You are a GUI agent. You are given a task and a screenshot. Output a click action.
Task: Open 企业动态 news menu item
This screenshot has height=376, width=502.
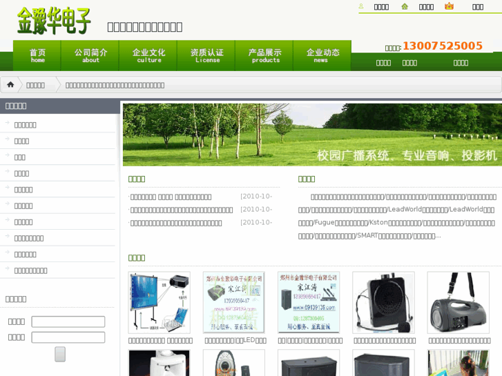pos(322,55)
